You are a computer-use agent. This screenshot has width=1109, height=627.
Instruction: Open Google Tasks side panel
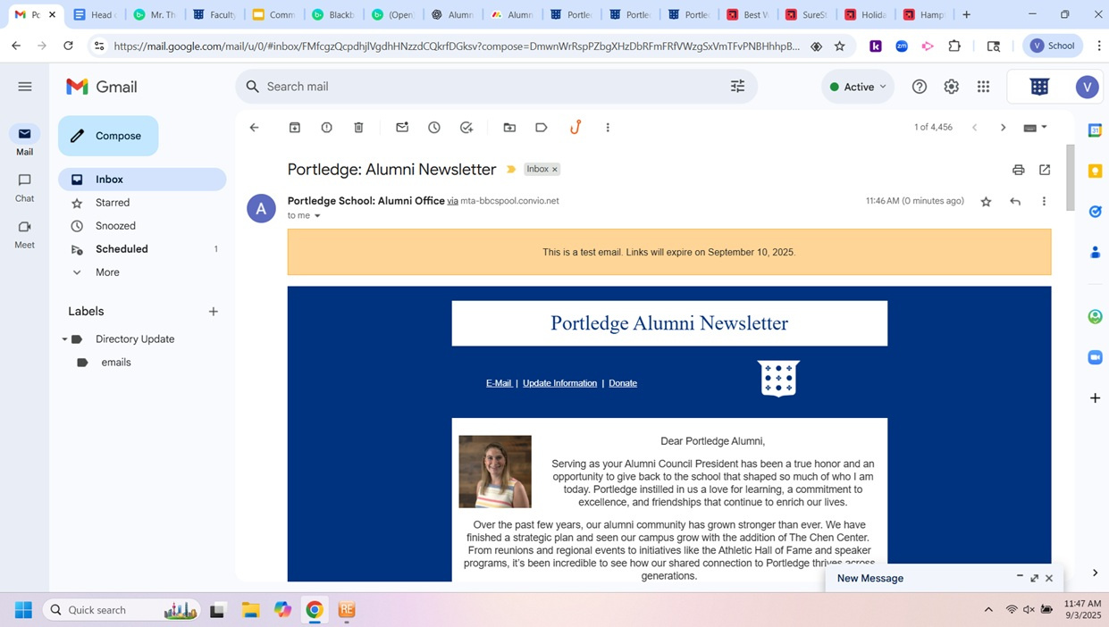tap(1095, 212)
